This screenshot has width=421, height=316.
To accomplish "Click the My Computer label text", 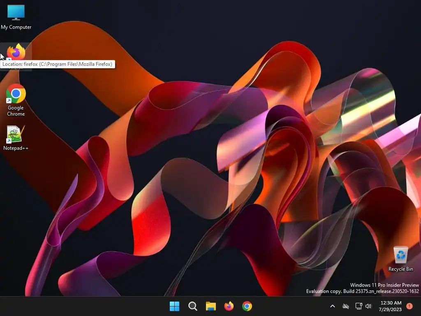I will pyautogui.click(x=16, y=27).
